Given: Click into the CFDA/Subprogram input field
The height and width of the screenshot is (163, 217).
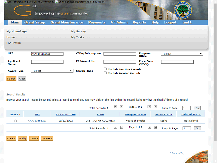Looking at the screenshot, I should coord(120,54).
